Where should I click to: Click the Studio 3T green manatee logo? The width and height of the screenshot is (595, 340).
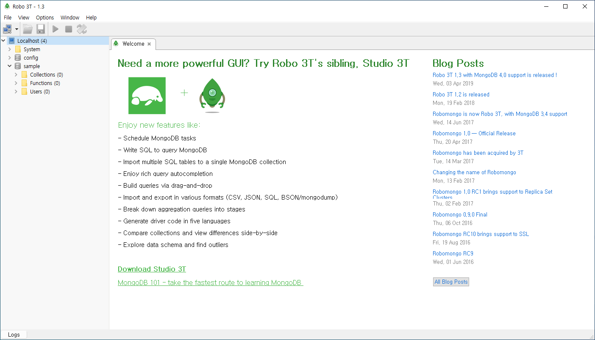pyautogui.click(x=147, y=96)
